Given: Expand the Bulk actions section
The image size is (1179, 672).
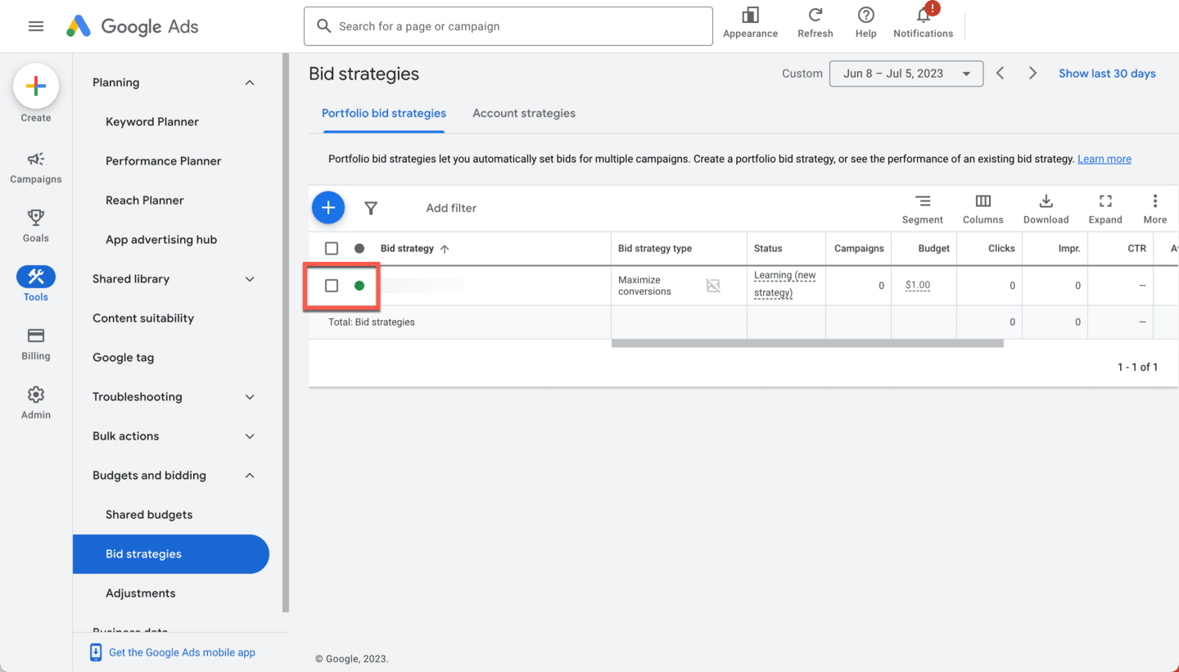Looking at the screenshot, I should click(x=250, y=436).
